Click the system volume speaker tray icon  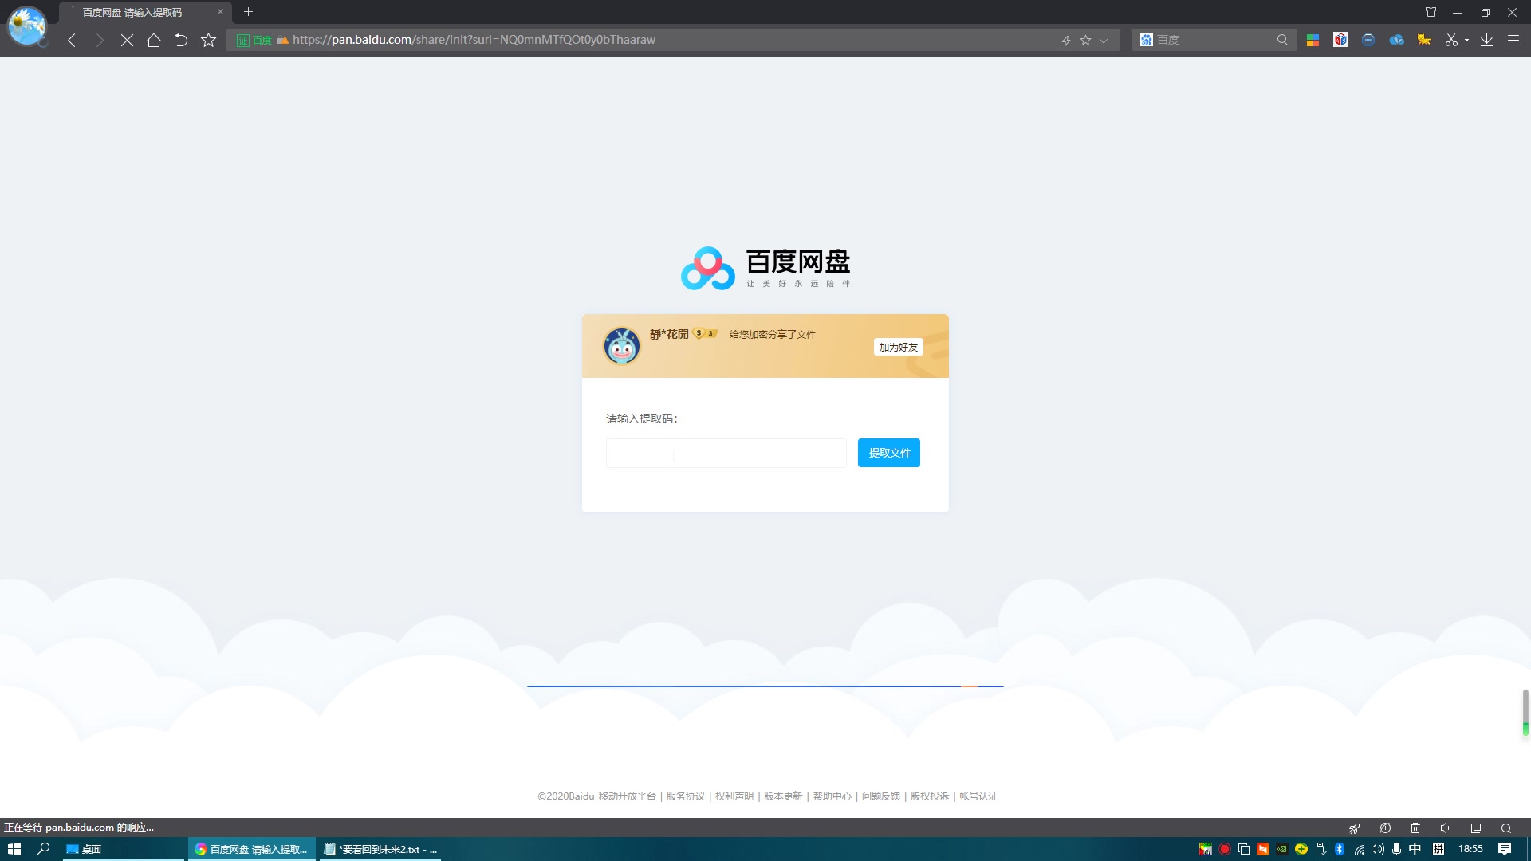click(1378, 849)
